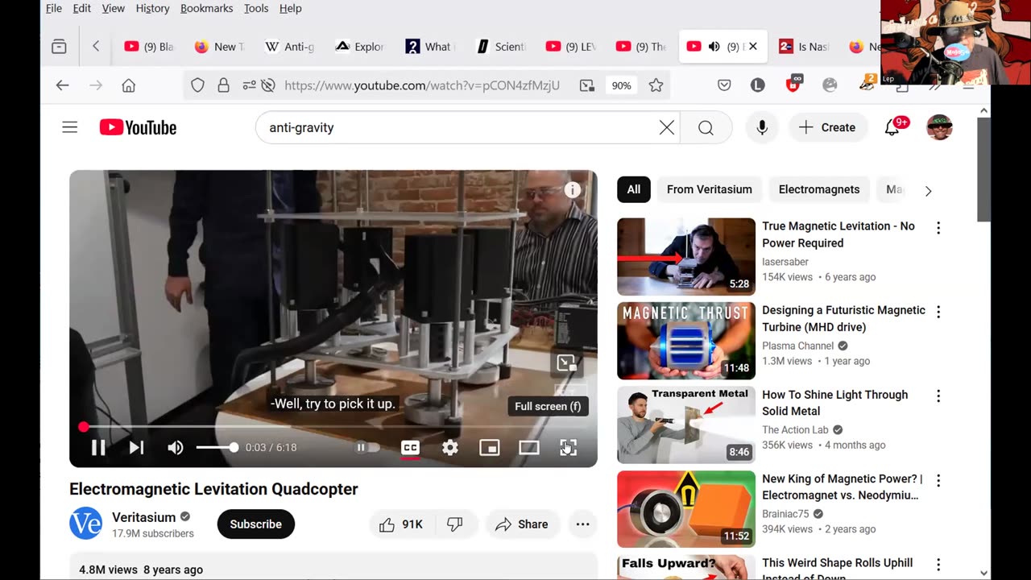Image resolution: width=1031 pixels, height=580 pixels.
Task: Open the YouTube hamburger guide menu
Action: point(70,127)
